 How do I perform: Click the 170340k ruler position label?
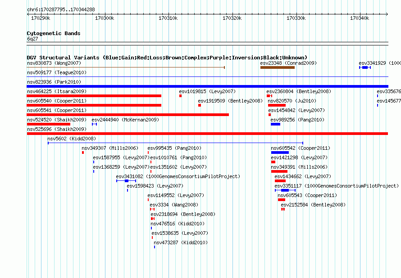tap(360, 18)
